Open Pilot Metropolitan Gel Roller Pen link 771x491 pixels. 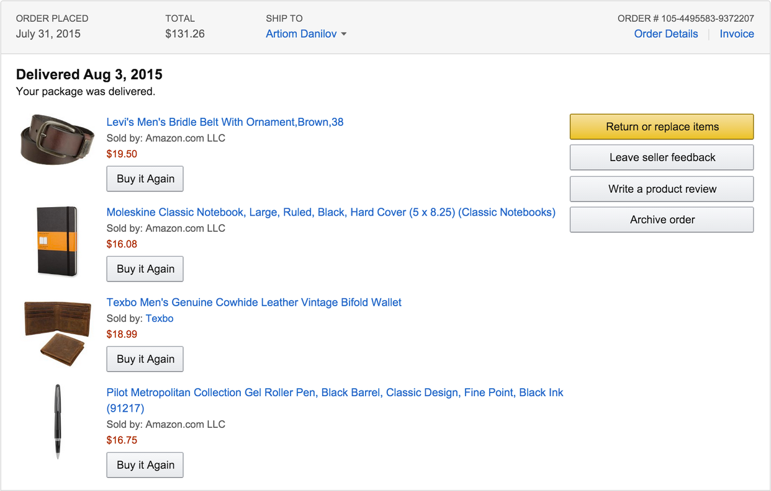coord(335,392)
